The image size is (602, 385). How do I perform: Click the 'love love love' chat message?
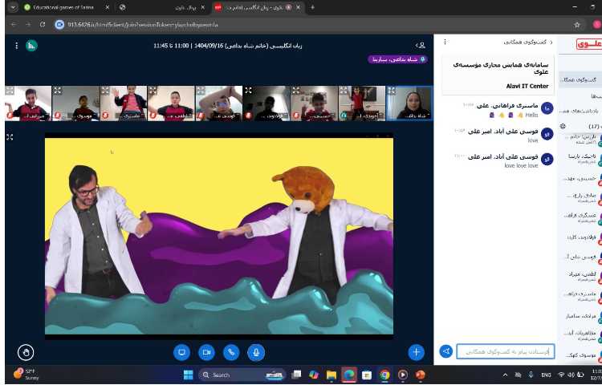(521, 165)
